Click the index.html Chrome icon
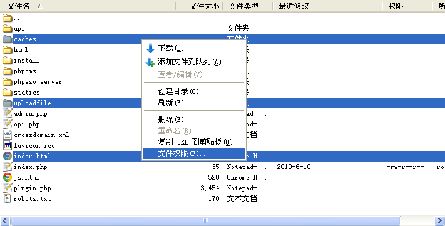The width and height of the screenshot is (445, 226). (x=8, y=156)
